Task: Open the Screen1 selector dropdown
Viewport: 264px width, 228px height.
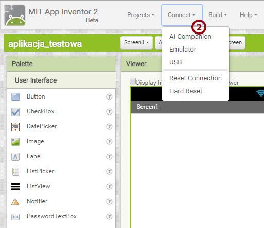Action: pos(136,42)
